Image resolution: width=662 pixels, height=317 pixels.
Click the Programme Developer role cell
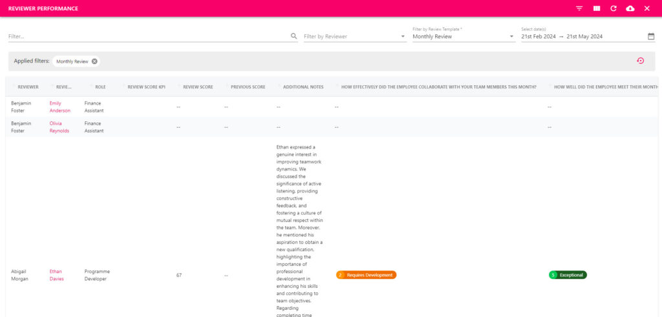(97, 275)
